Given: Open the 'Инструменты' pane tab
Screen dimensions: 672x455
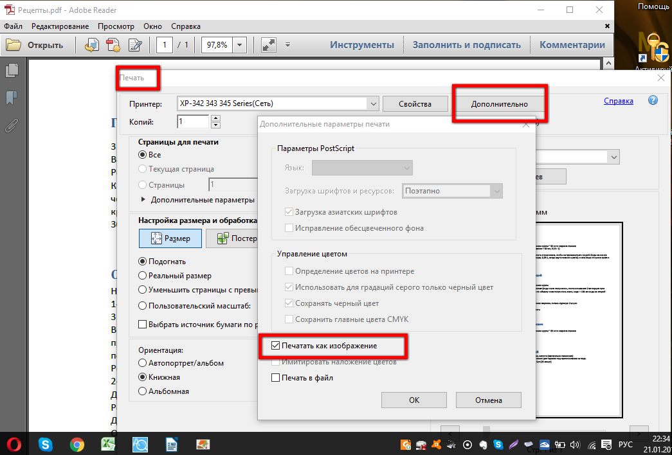Looking at the screenshot, I should pyautogui.click(x=361, y=44).
